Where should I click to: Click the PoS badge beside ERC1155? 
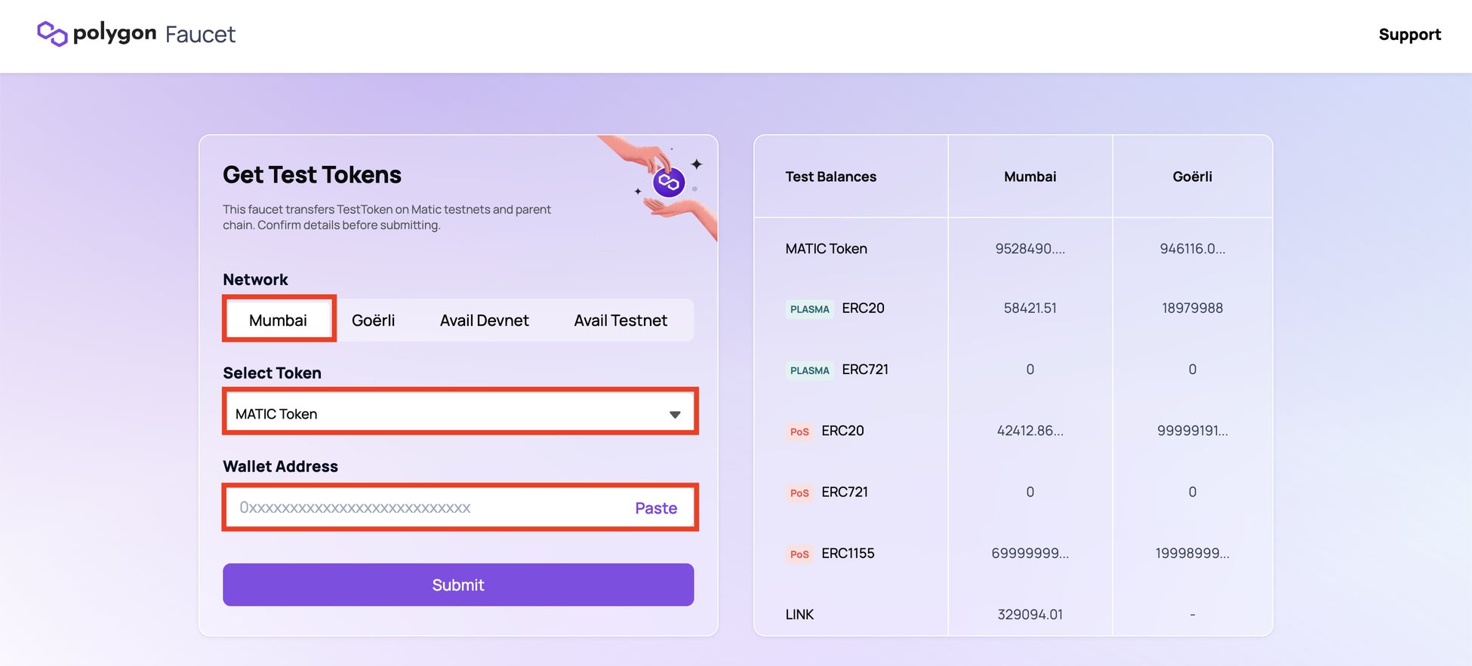point(799,554)
